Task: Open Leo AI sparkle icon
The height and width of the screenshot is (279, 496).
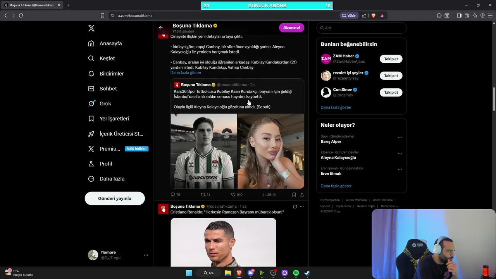Action: (x=475, y=15)
